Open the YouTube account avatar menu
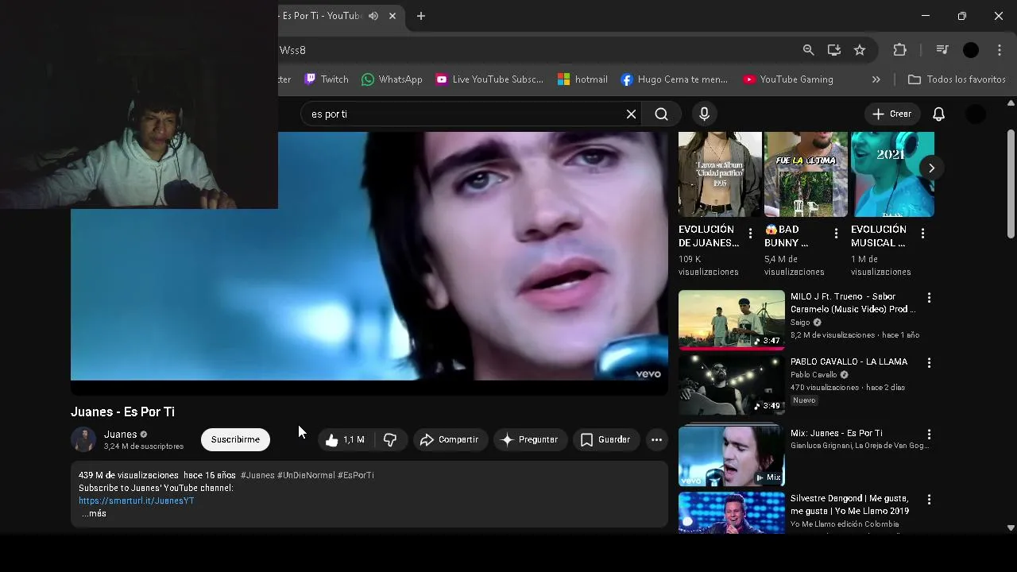Viewport: 1017px width, 572px height. (x=975, y=114)
